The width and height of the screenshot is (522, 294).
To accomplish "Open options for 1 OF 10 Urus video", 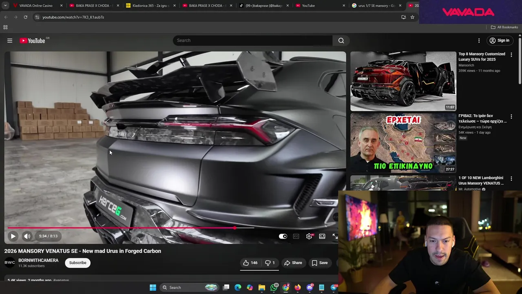I will pos(511,179).
